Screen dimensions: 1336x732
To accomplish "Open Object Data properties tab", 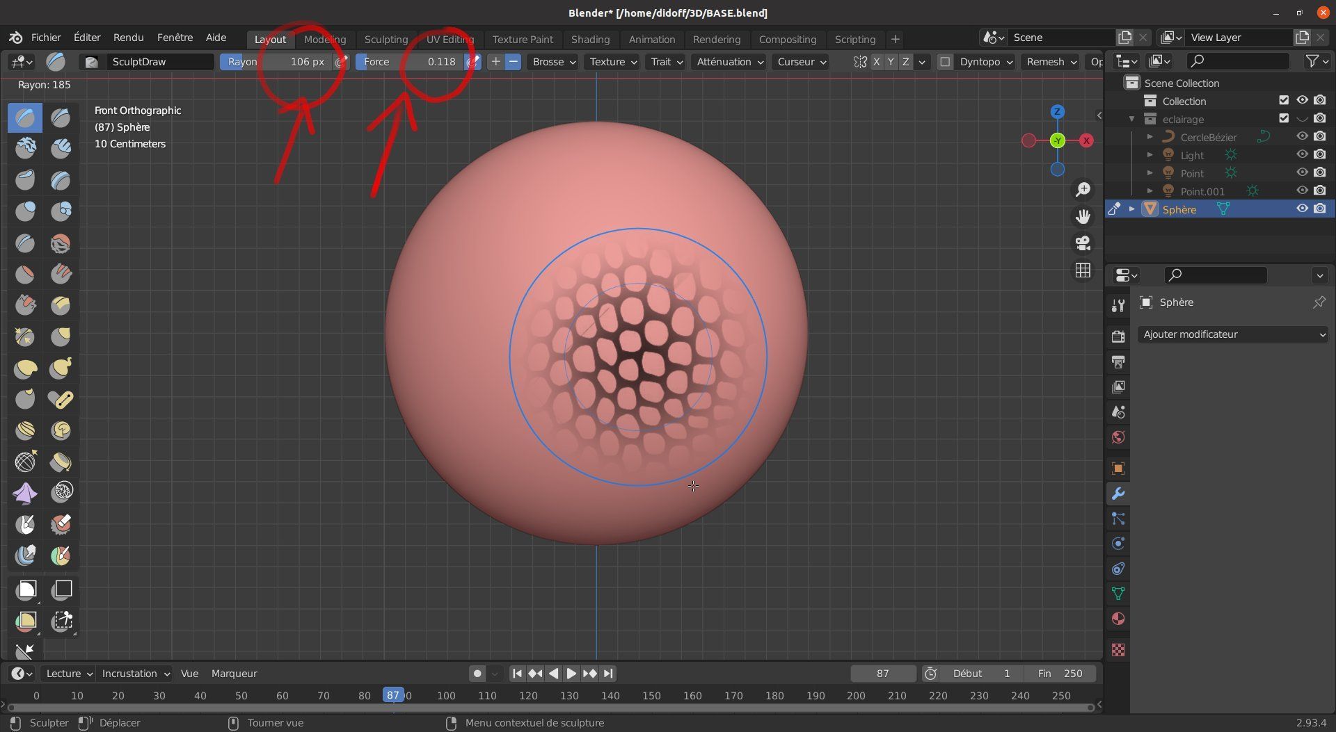I will pos(1118,594).
